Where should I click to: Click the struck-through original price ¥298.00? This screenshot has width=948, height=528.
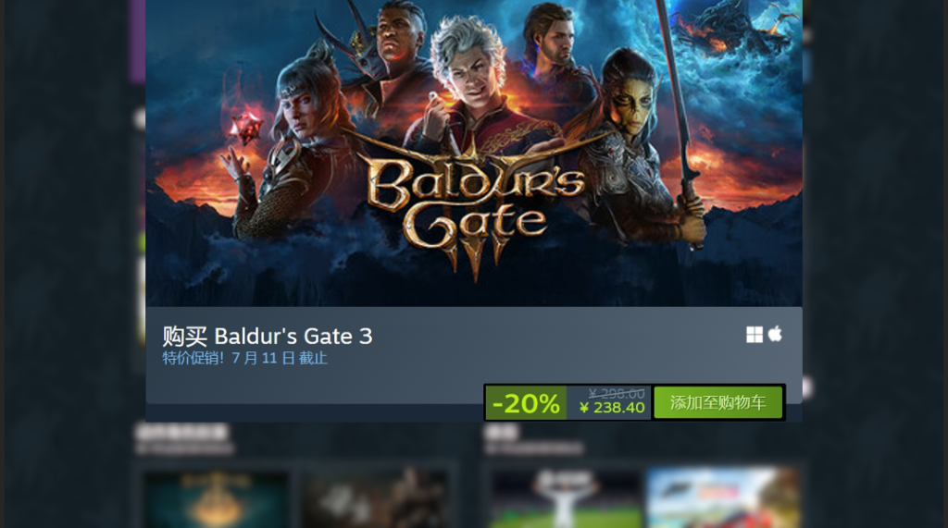[x=616, y=393]
